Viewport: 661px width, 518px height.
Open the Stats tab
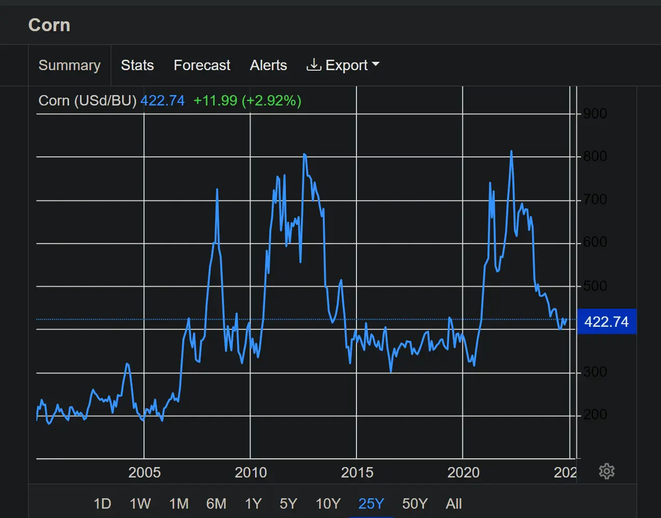click(x=137, y=65)
